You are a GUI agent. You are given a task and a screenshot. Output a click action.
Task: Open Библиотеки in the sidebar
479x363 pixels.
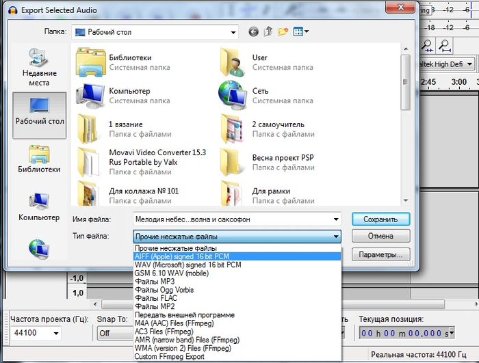point(39,159)
